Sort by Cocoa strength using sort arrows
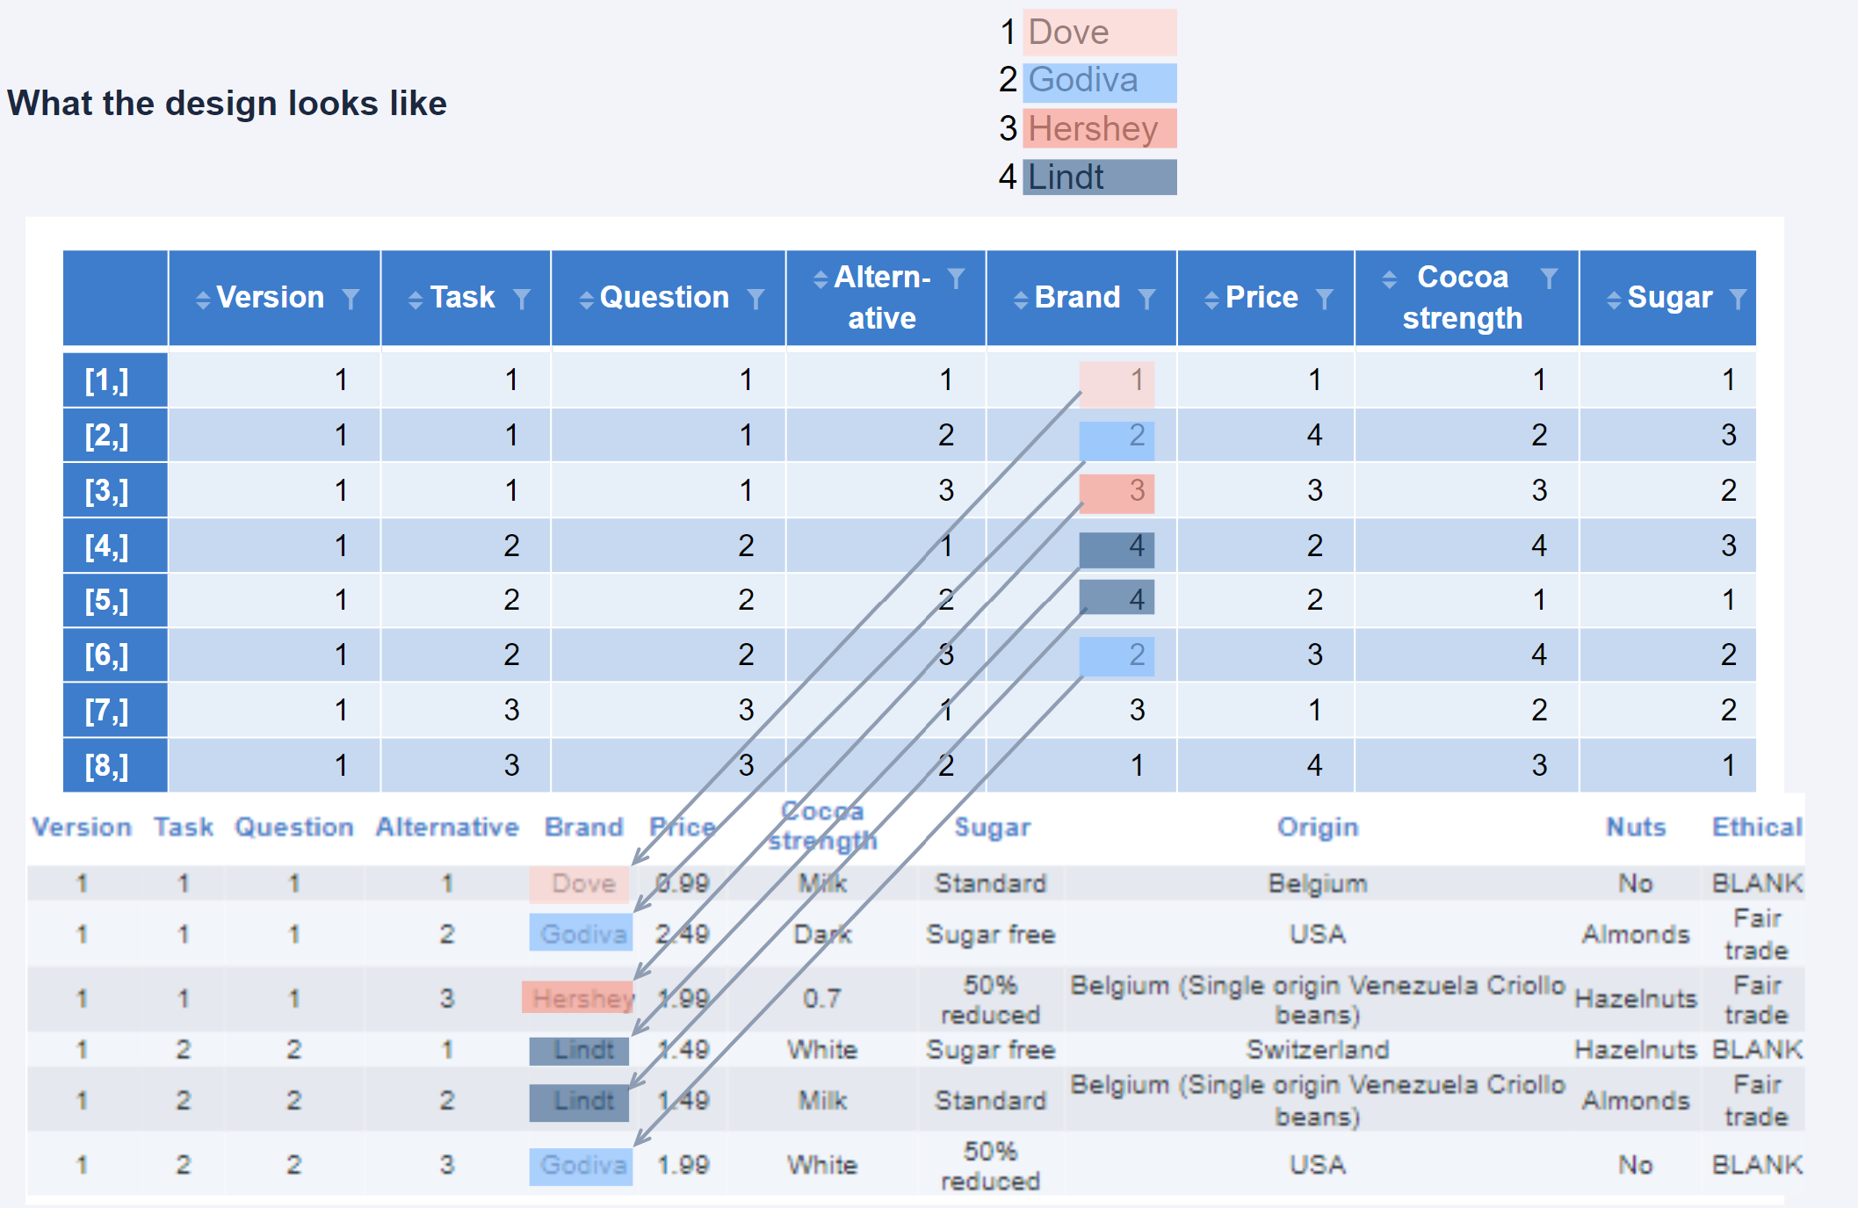This screenshot has height=1208, width=1858. coord(1389,279)
